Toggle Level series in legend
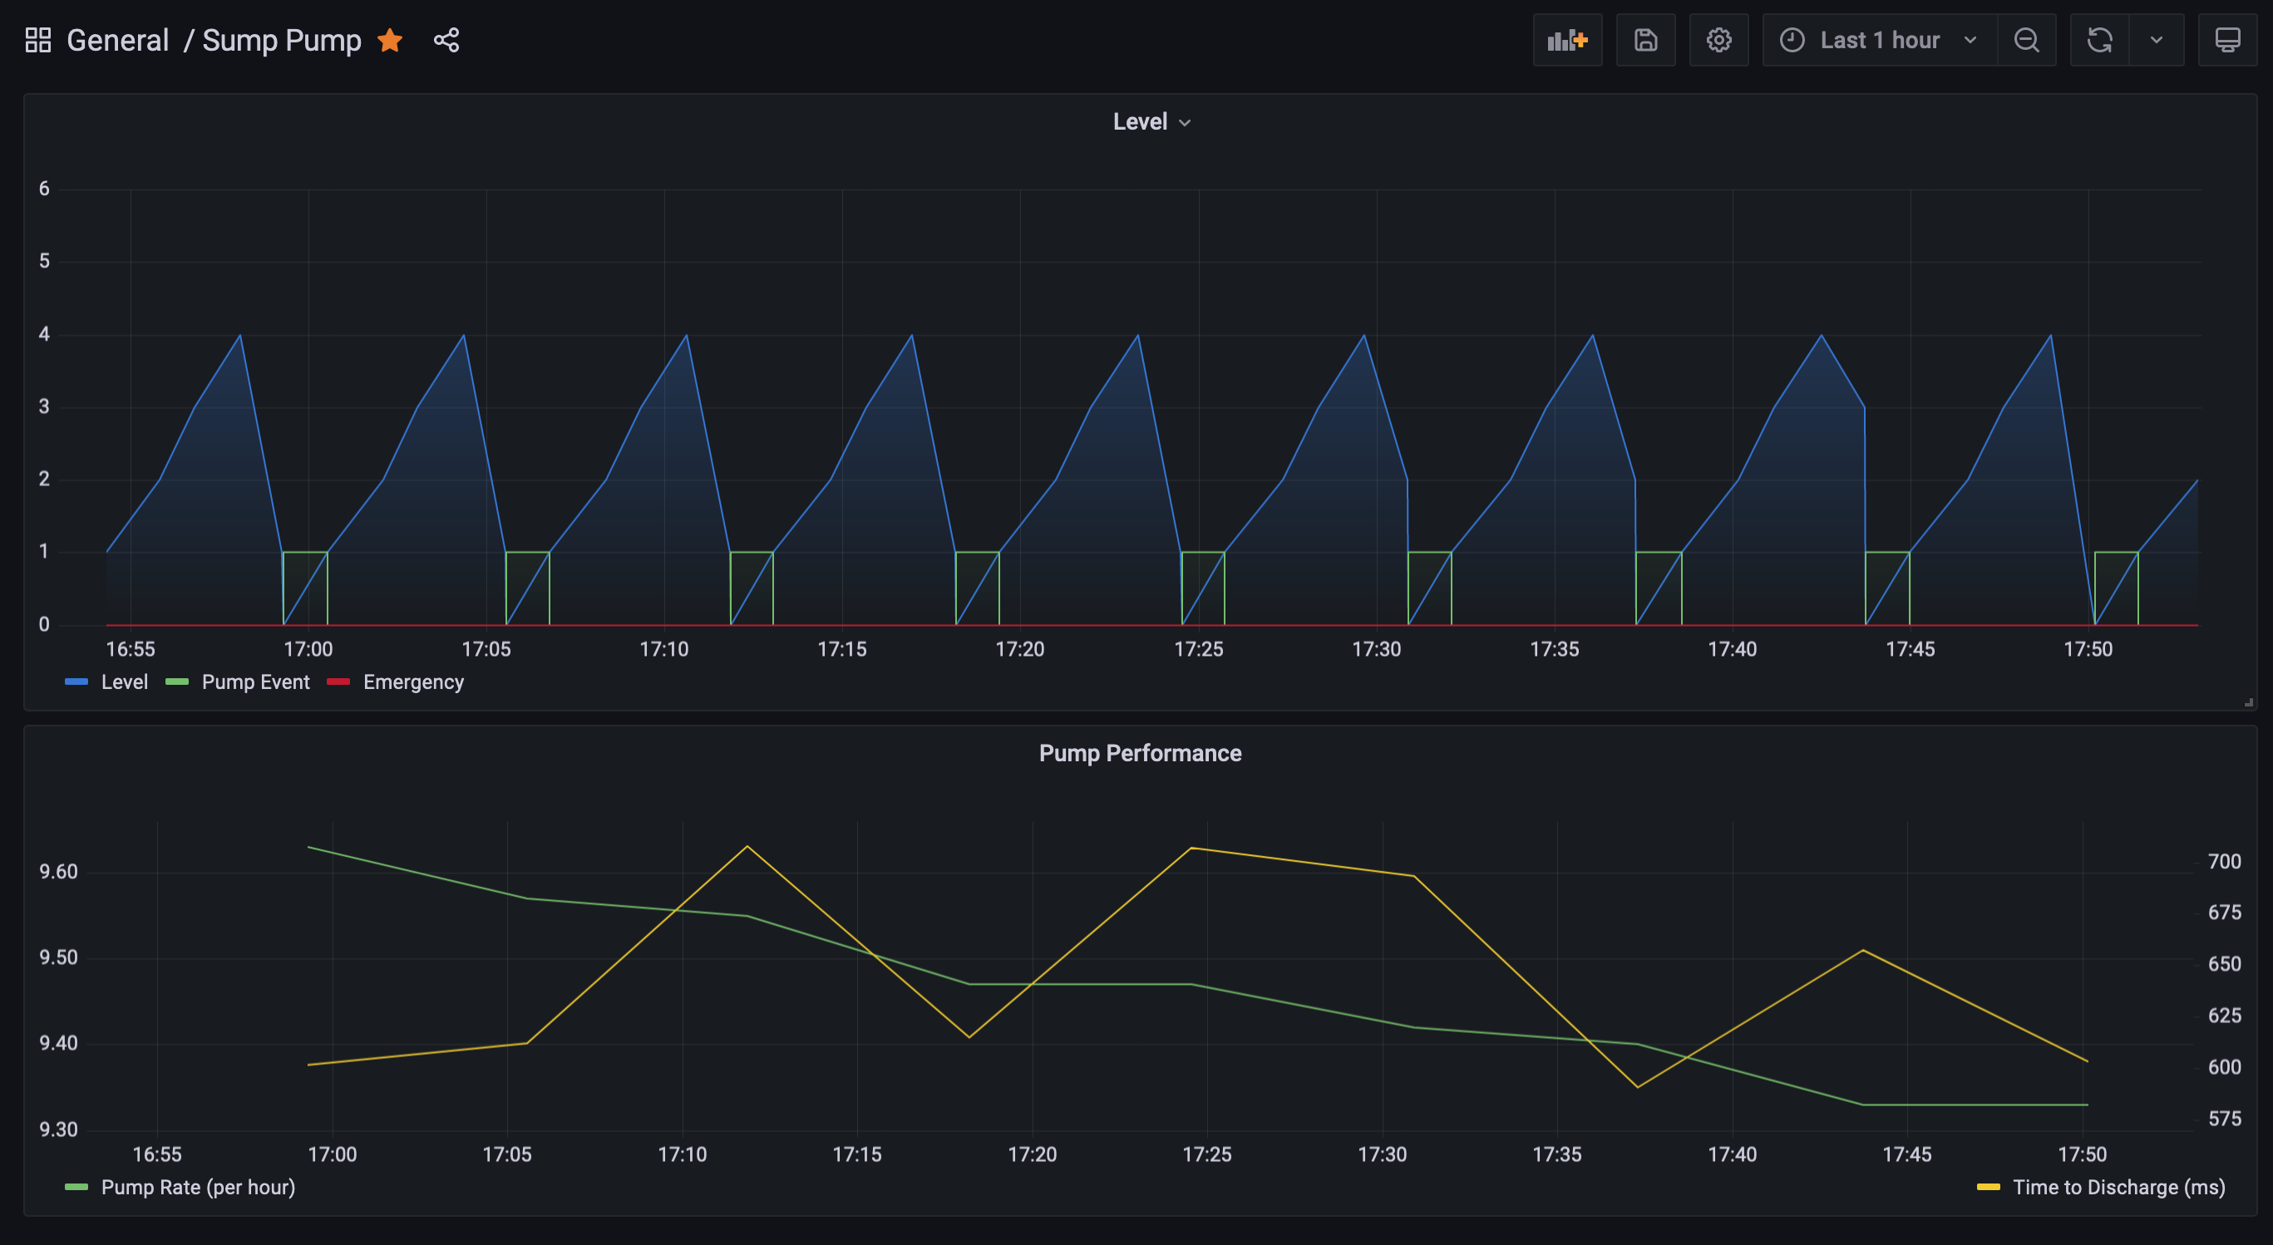The height and width of the screenshot is (1245, 2273). tap(124, 682)
